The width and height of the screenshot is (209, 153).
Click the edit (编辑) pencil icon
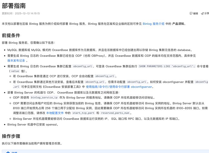(191, 14)
